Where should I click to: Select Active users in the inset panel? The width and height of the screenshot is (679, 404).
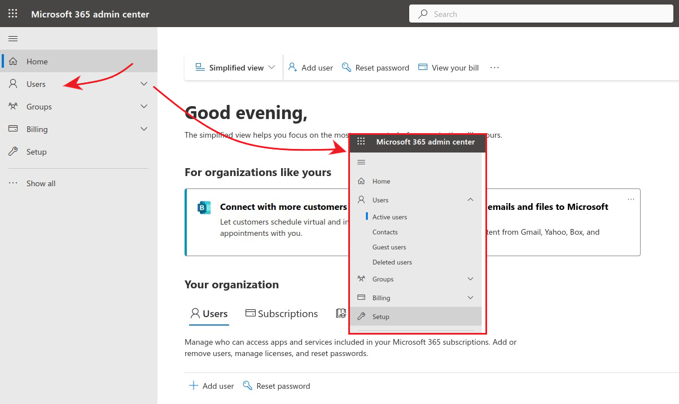[389, 217]
